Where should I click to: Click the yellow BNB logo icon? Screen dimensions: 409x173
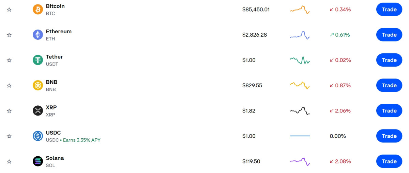tap(38, 85)
